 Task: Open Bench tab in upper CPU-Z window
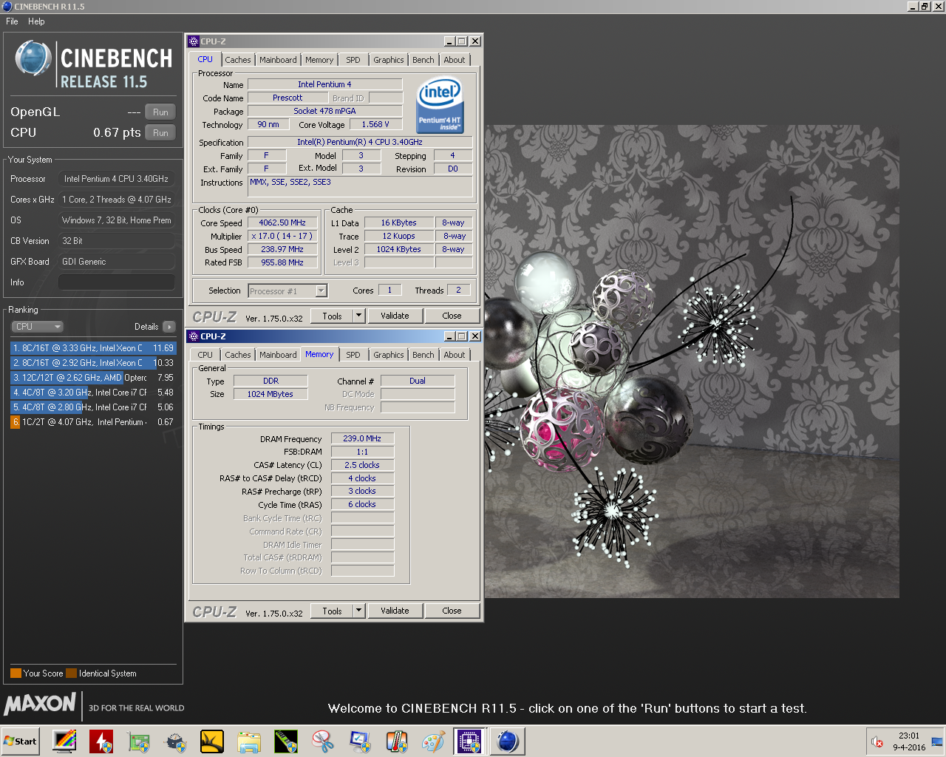[x=423, y=60]
